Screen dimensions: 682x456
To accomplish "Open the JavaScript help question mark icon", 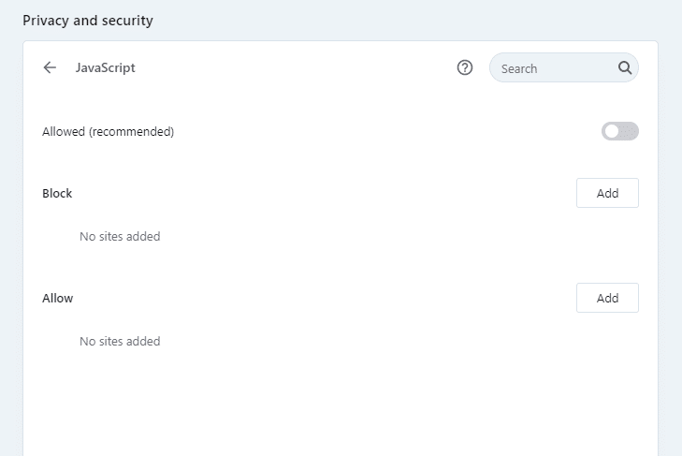I will pos(465,67).
